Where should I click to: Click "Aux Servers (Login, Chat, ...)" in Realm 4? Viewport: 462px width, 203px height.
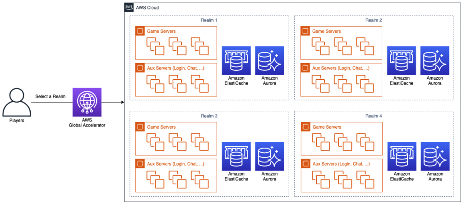[341, 164]
